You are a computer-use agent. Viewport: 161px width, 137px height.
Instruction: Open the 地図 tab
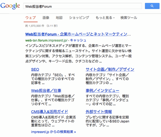(x=59, y=18)
